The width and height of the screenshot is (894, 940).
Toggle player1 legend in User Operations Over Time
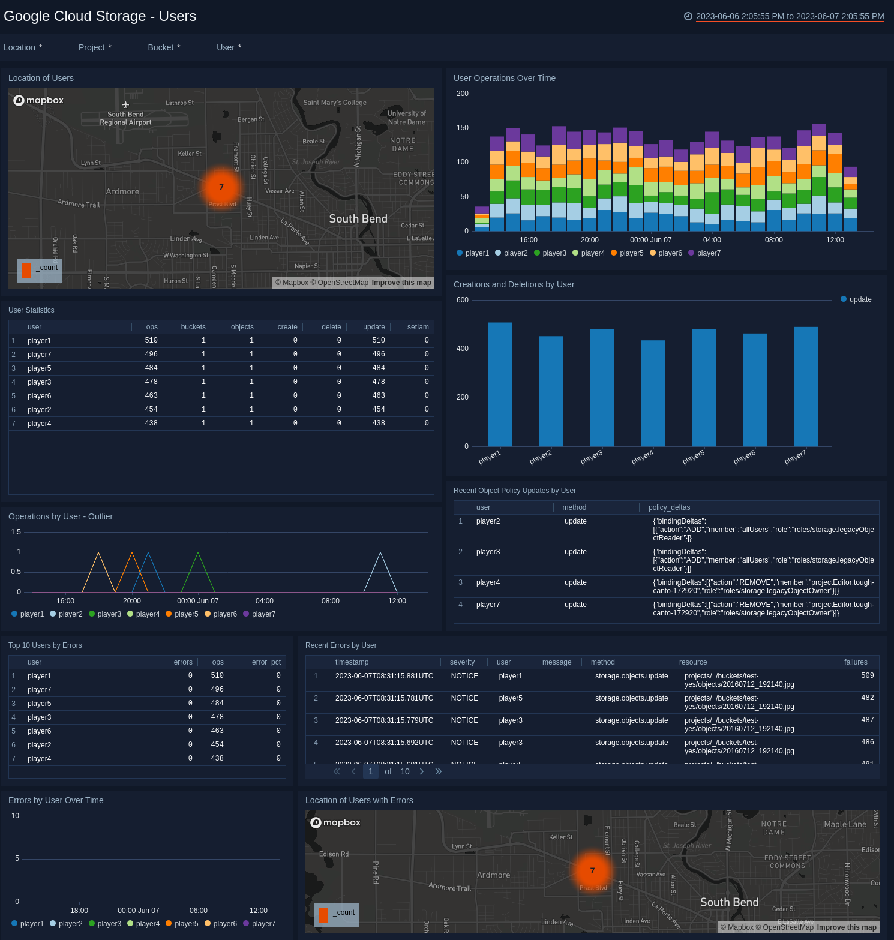[x=473, y=253]
